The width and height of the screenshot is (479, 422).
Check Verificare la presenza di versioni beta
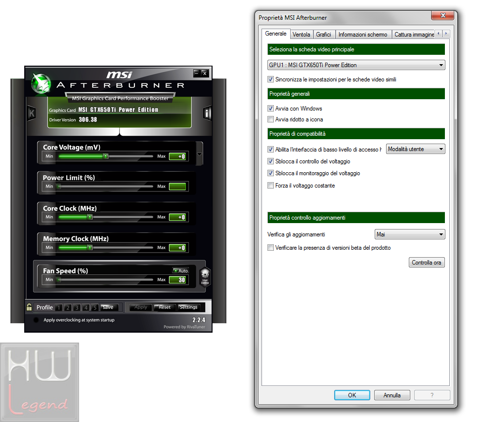270,248
